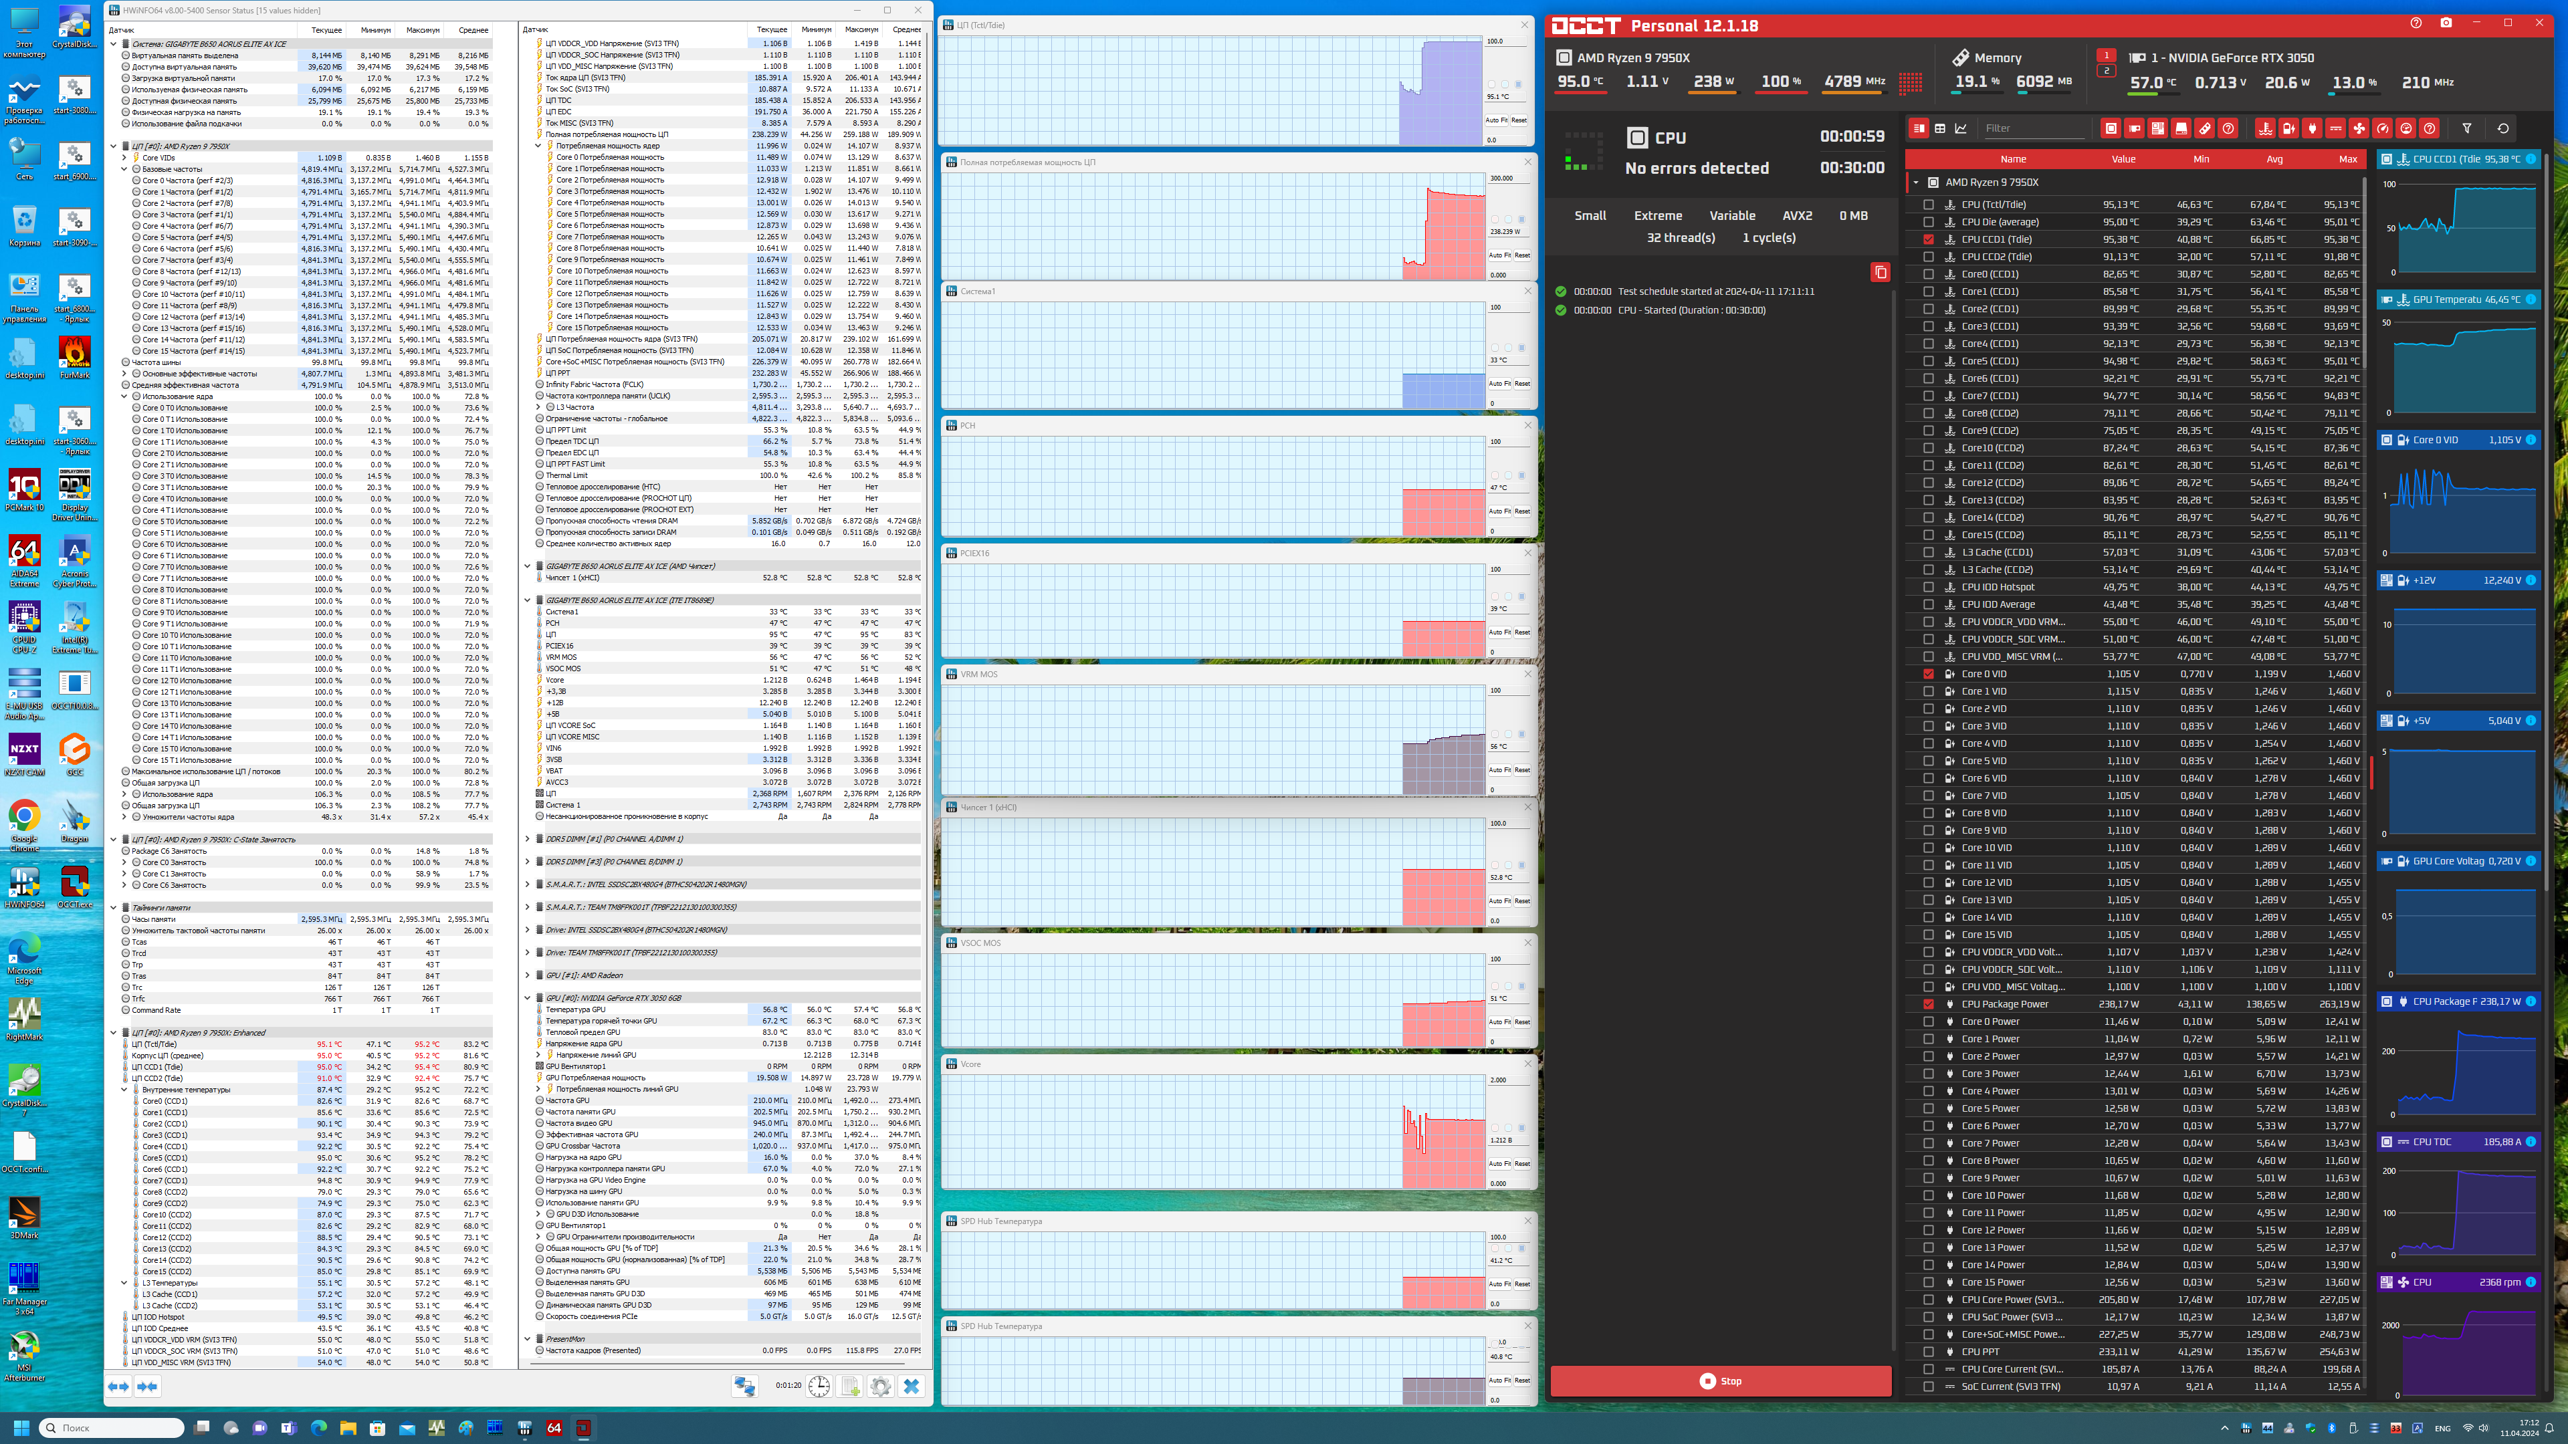
Task: Copy the OCCT test log
Action: 1880,272
